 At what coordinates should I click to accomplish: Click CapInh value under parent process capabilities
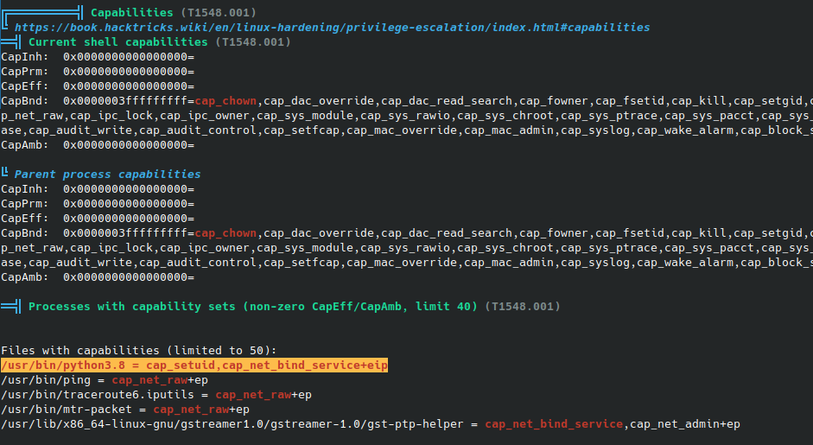(129, 188)
